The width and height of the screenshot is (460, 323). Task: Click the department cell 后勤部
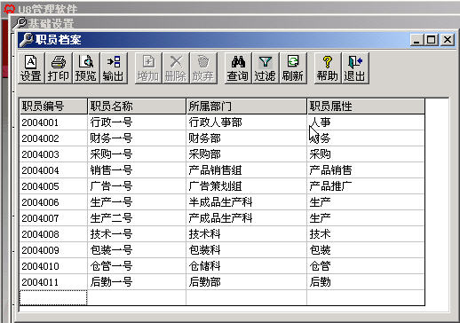pyautogui.click(x=247, y=282)
